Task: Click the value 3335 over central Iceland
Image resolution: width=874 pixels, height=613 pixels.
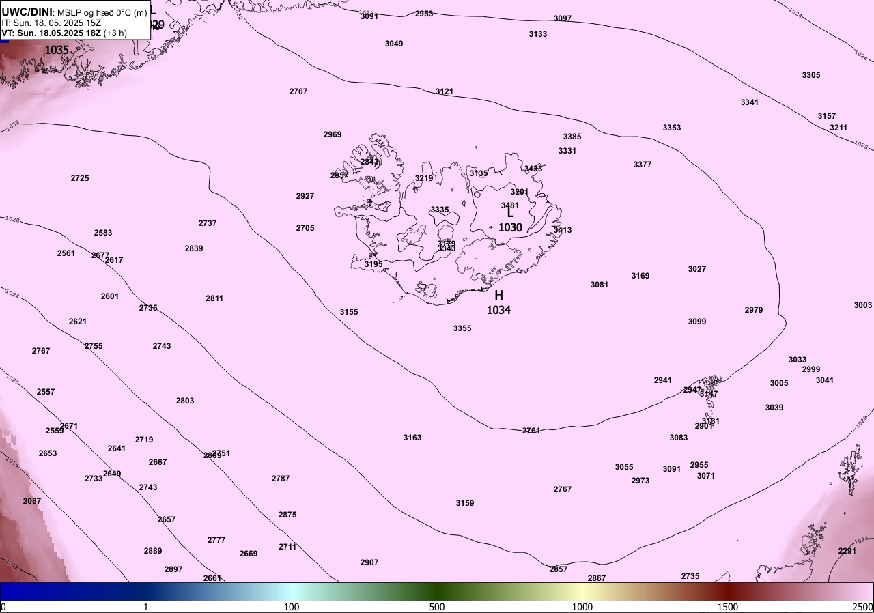Action: tap(440, 210)
